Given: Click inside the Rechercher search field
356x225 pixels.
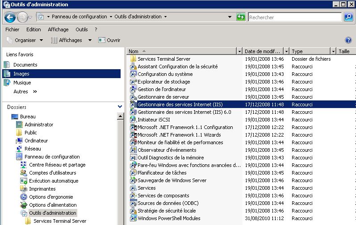Looking at the screenshot, I should pos(295,17).
